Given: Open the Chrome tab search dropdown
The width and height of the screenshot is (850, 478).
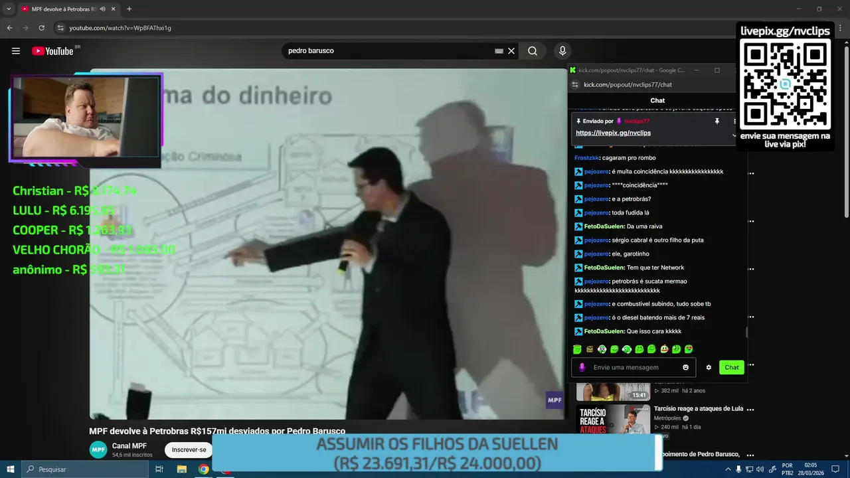Looking at the screenshot, I should pos(9,9).
